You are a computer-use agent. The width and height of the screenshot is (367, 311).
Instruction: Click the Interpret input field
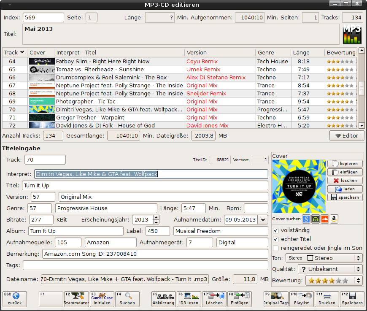[151, 174]
